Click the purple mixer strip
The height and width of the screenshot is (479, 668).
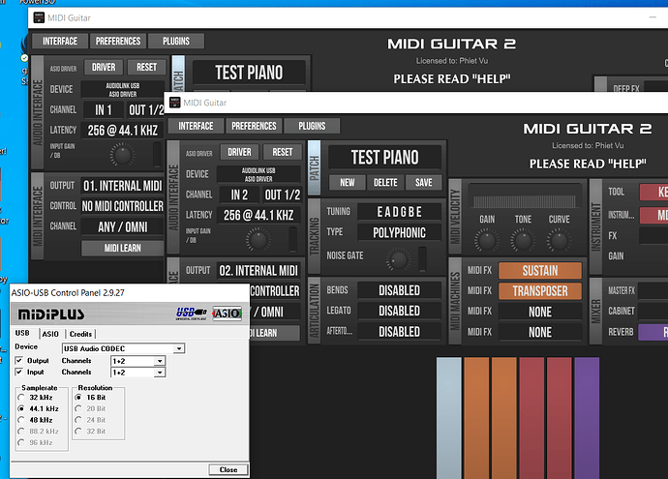point(587,418)
